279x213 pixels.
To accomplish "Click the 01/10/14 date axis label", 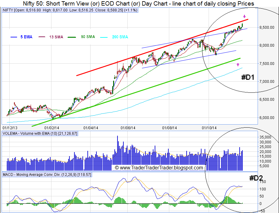I will click(209, 128).
